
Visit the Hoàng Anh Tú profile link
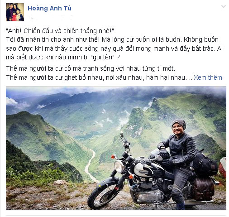49,8
